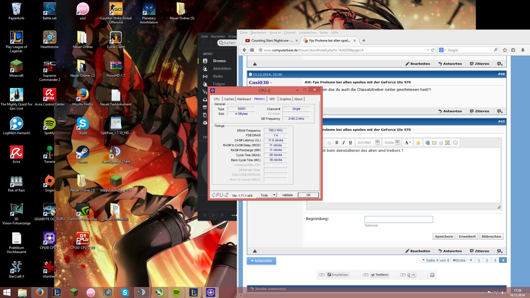Click OK in the CPU-Z window

(308, 195)
